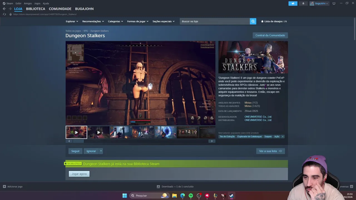
Task: Open OBS Studio from taskbar
Action: [x=199, y=196]
